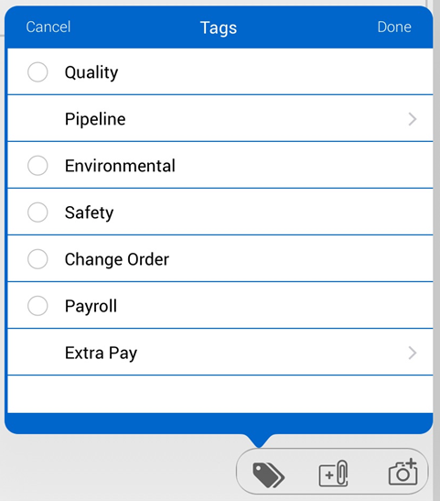Screen dimensions: 440x501
Task: Select the Environmental radio button
Action: (38, 166)
